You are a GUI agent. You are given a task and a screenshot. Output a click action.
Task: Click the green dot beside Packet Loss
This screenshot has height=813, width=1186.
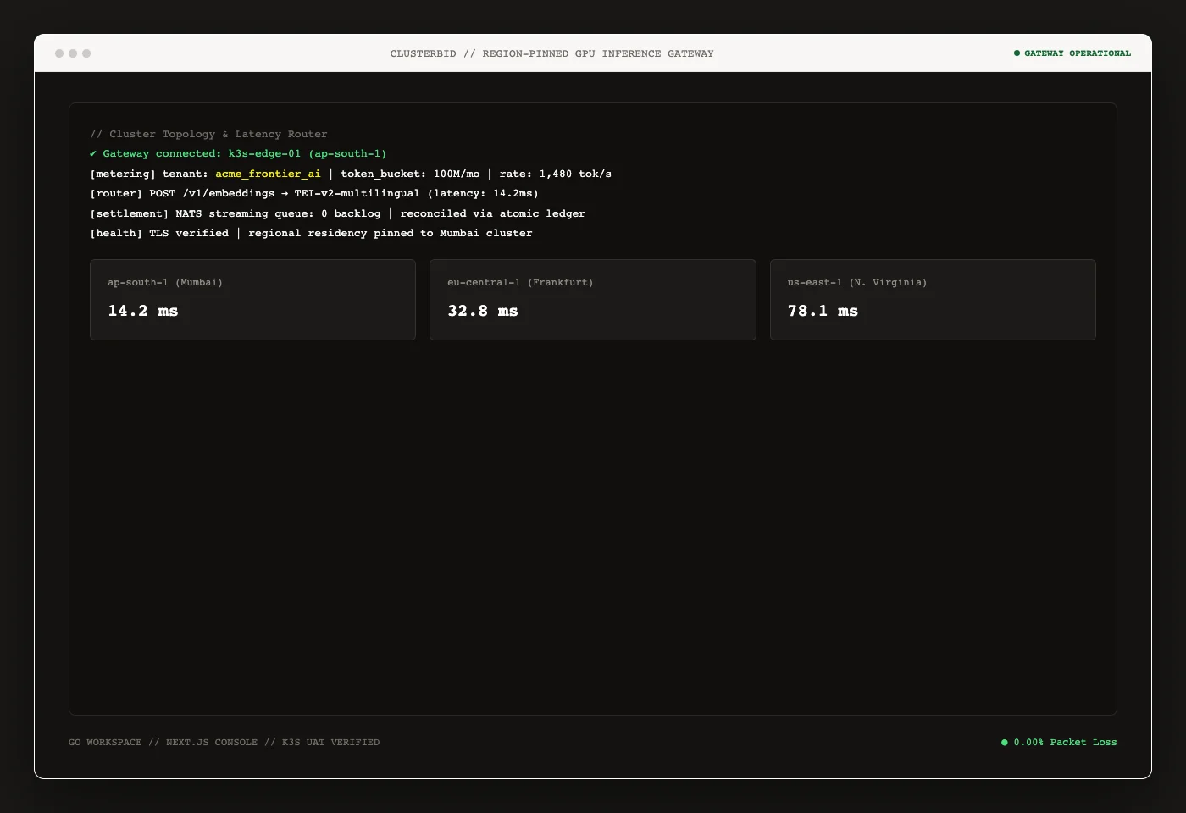1005,743
